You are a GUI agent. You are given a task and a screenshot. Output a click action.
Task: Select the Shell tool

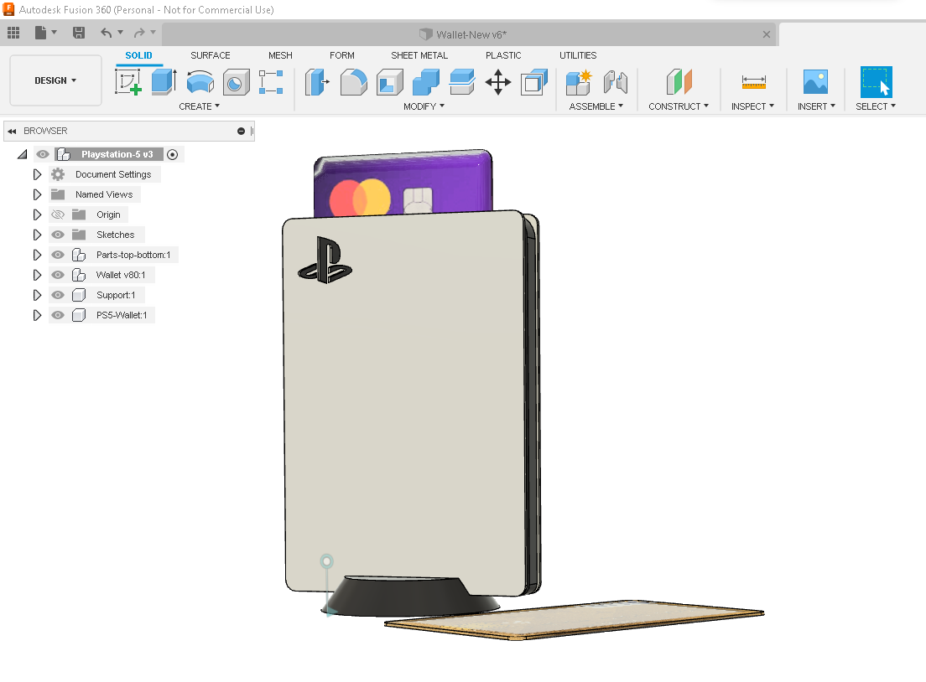coord(390,81)
